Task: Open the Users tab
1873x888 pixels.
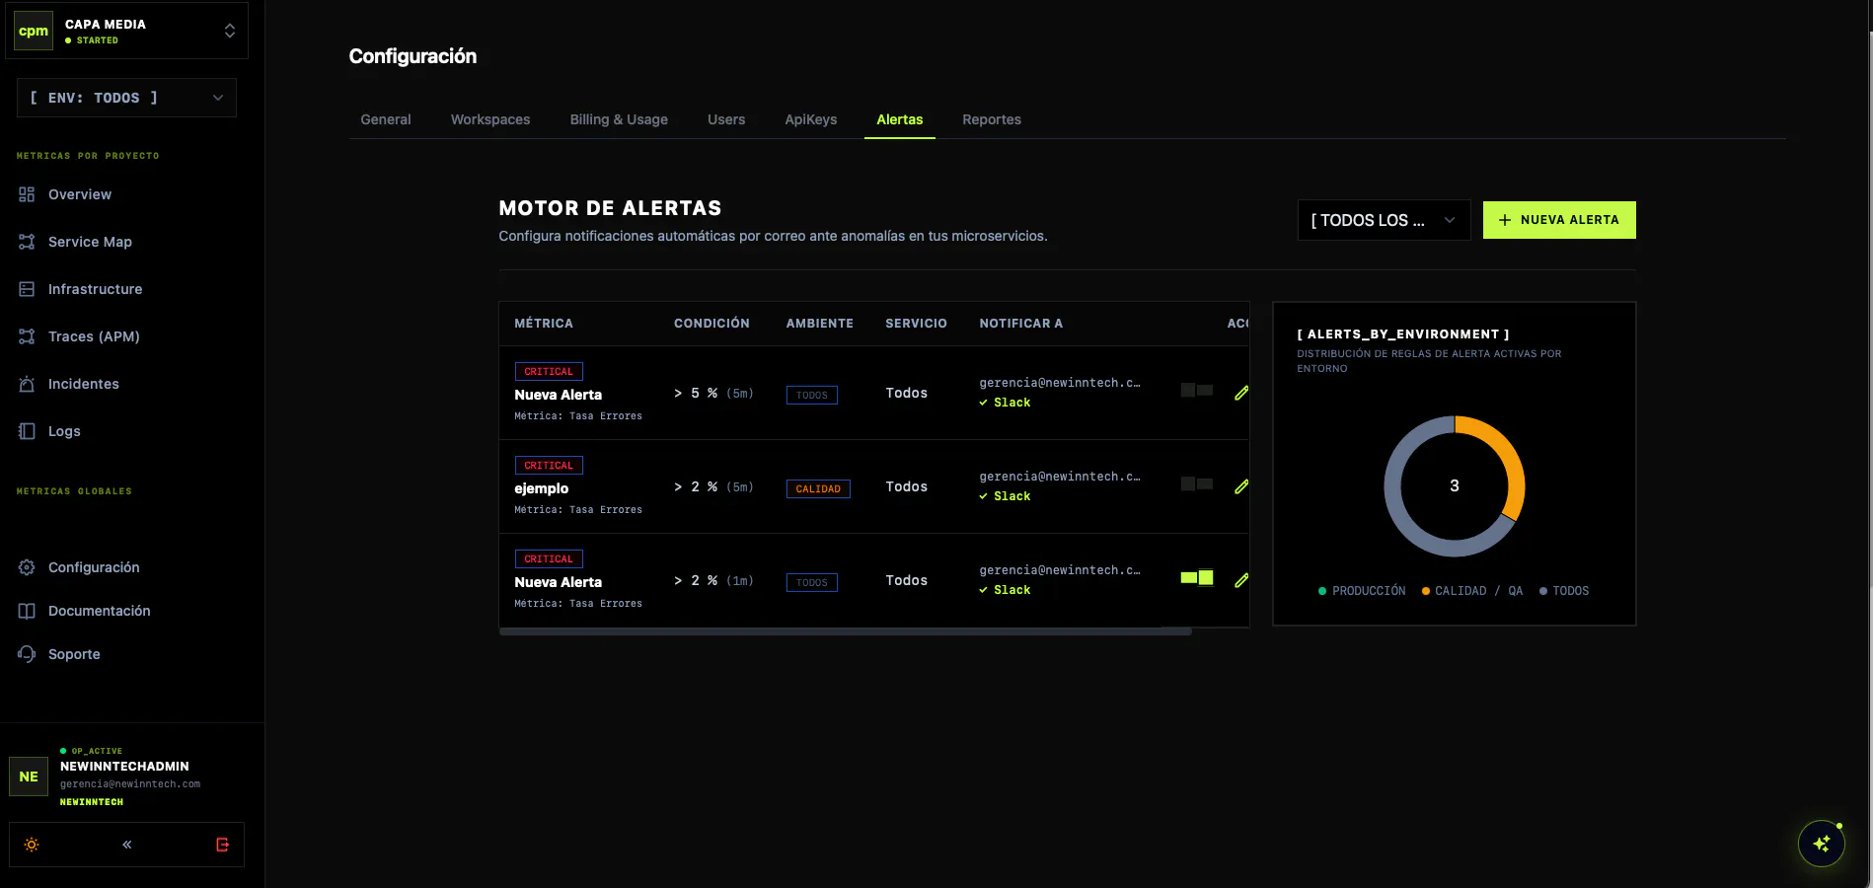Action: [x=726, y=119]
